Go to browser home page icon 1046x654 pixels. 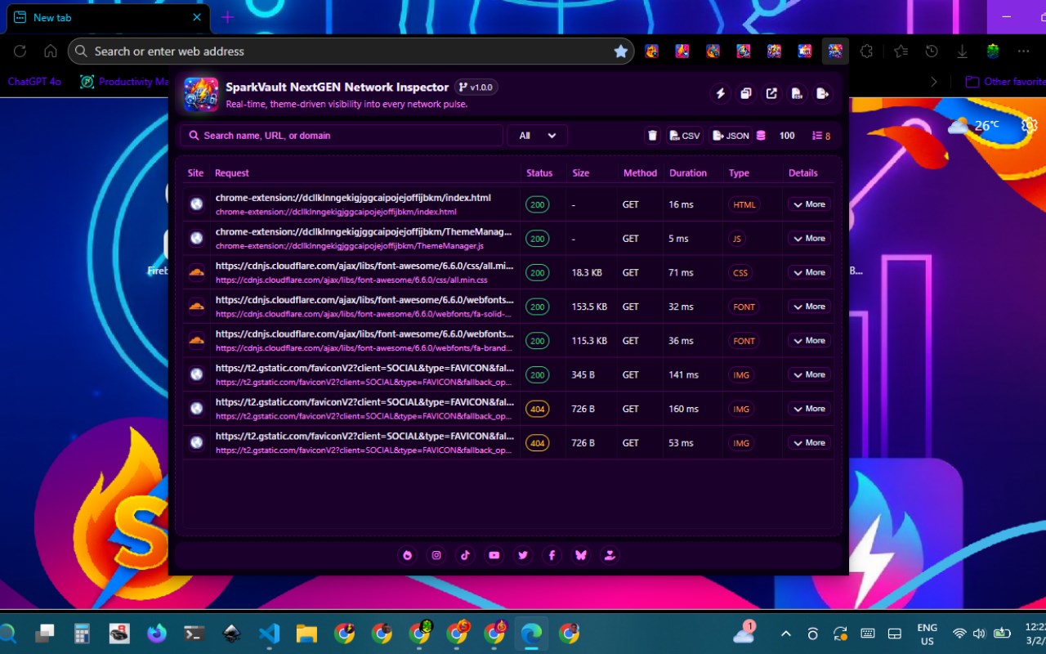coord(51,51)
